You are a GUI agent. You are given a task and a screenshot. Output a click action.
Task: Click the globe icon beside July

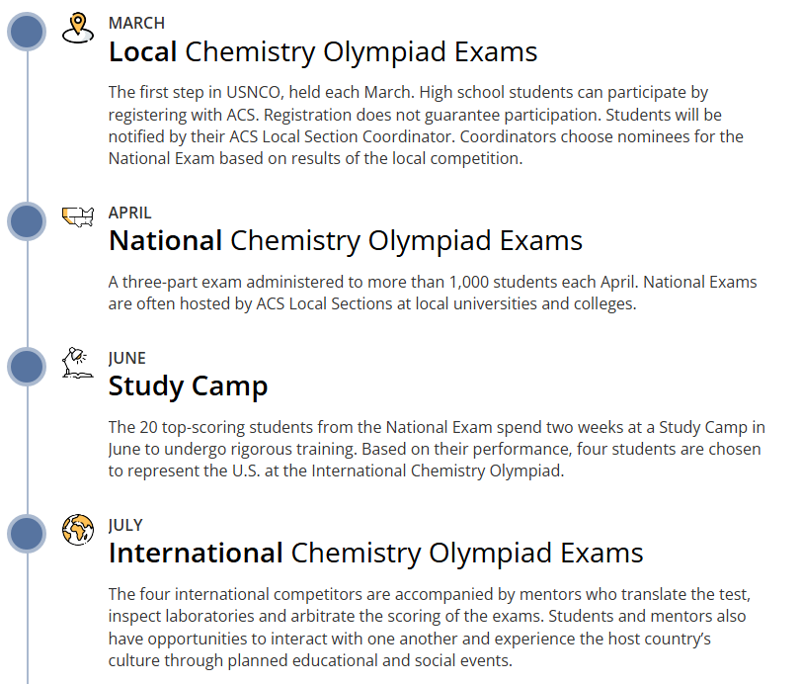point(77,531)
